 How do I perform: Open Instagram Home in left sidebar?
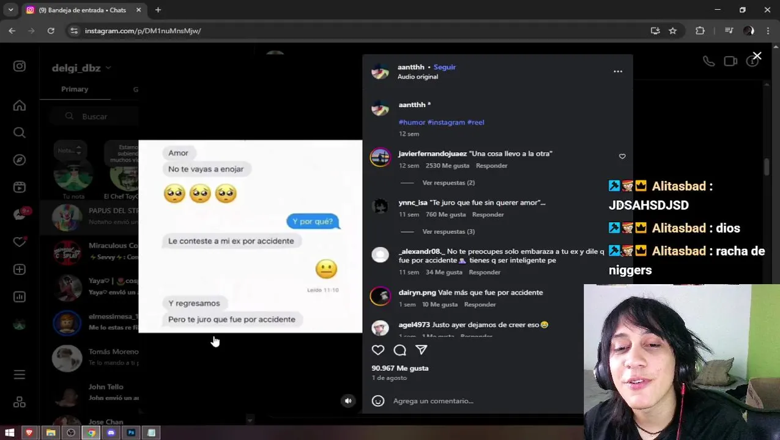pos(20,106)
